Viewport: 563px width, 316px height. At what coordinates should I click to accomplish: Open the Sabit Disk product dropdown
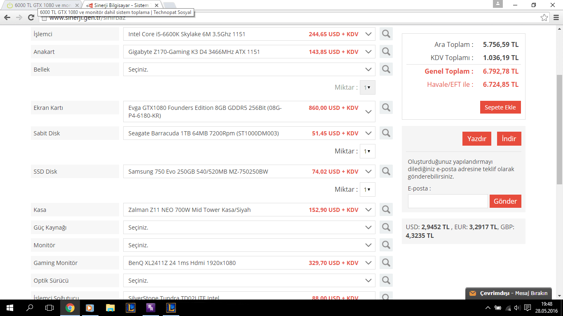coord(249,133)
